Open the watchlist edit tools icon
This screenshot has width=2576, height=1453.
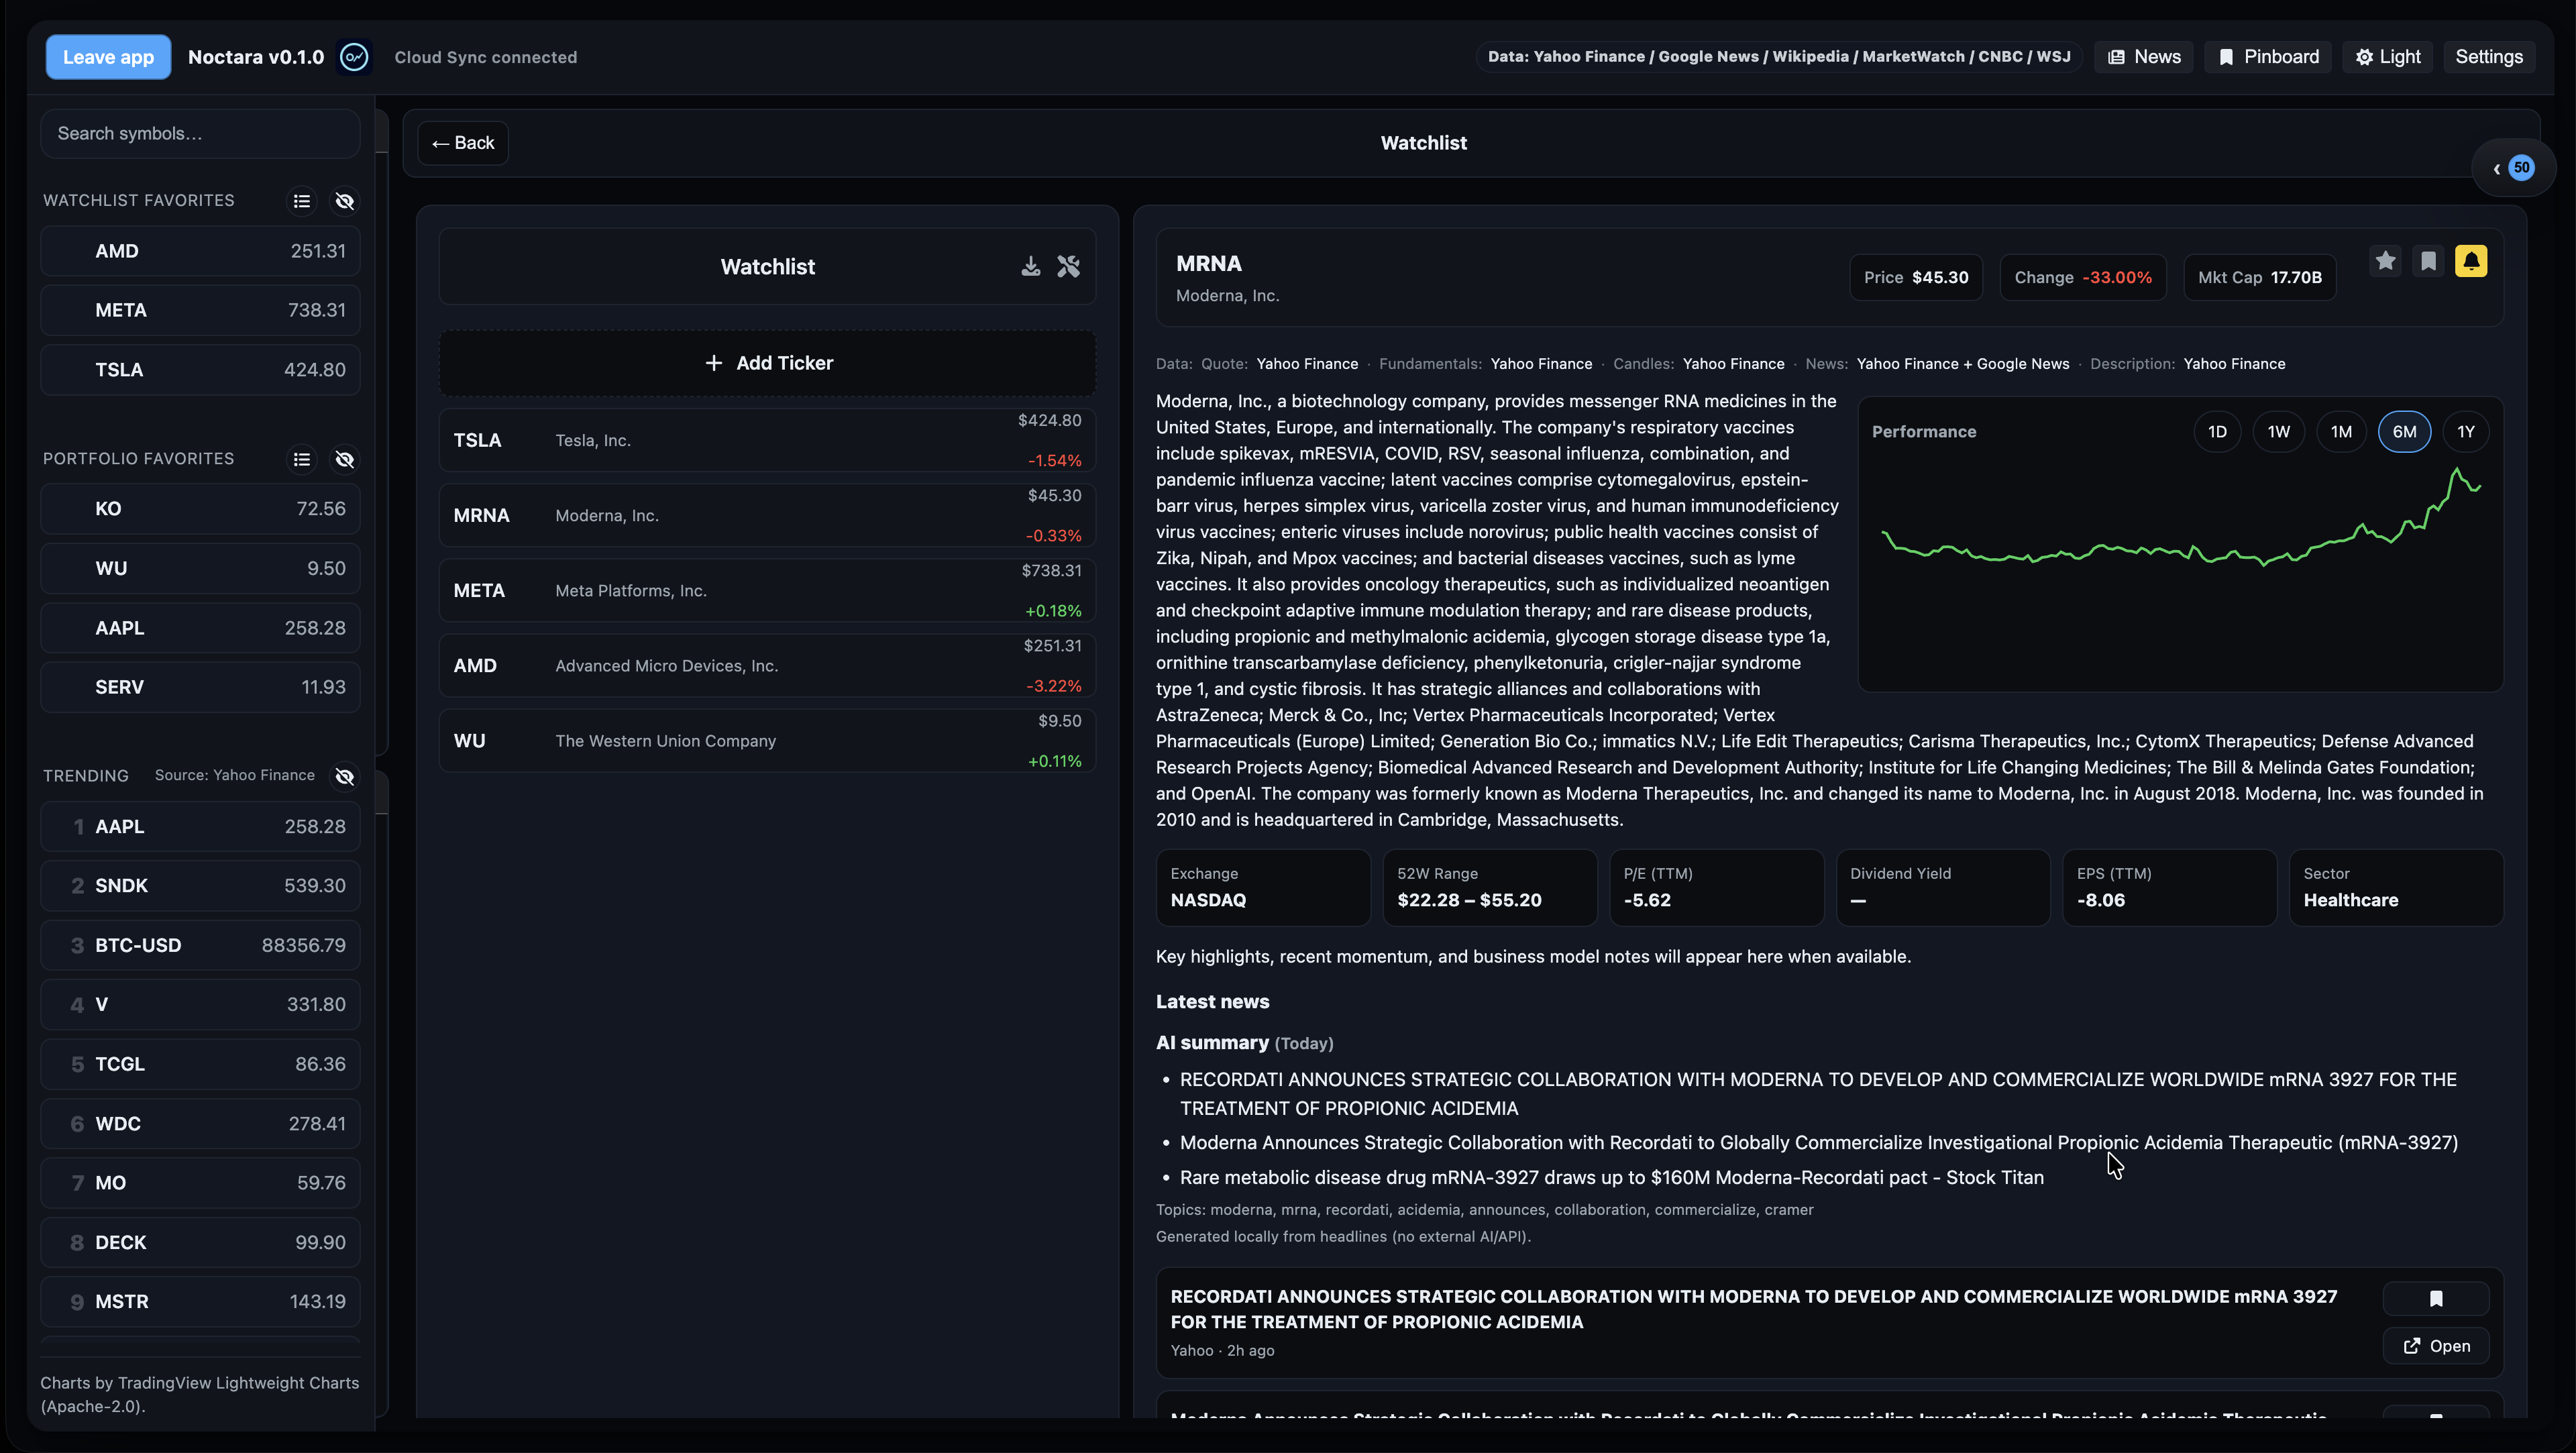[x=1068, y=266]
